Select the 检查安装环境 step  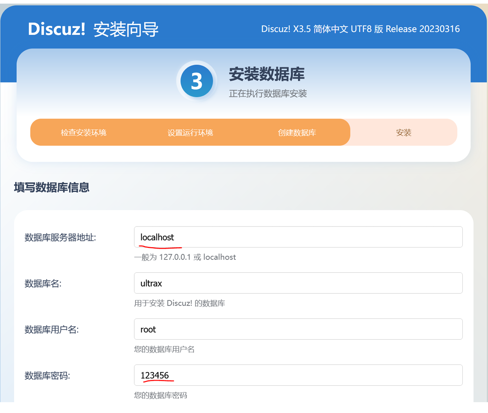[x=83, y=132]
